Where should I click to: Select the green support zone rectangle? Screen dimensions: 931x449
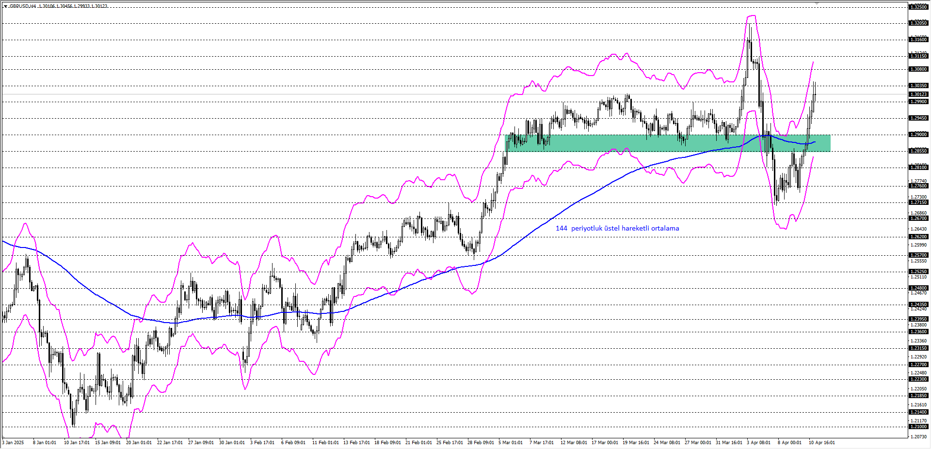[668, 143]
